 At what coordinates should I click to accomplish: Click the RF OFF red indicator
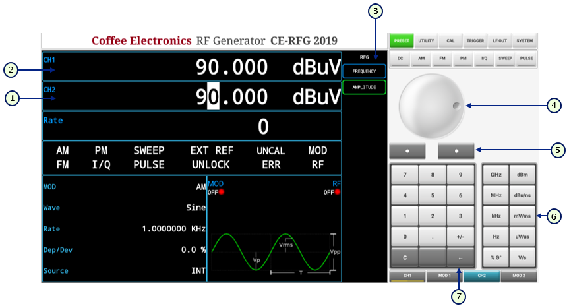pos(337,192)
